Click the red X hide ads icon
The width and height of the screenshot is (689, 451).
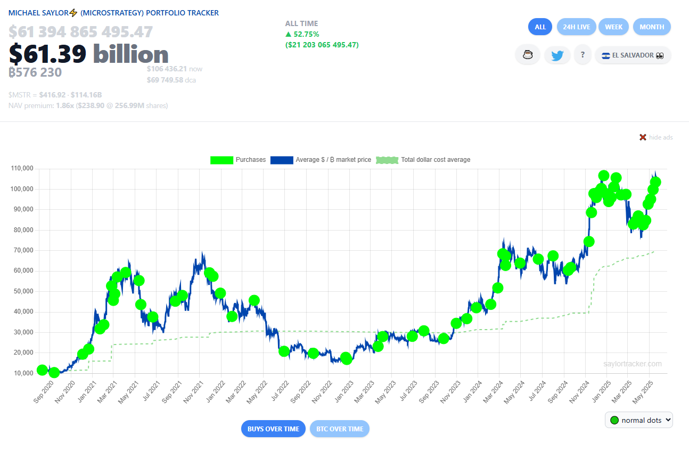tap(643, 137)
